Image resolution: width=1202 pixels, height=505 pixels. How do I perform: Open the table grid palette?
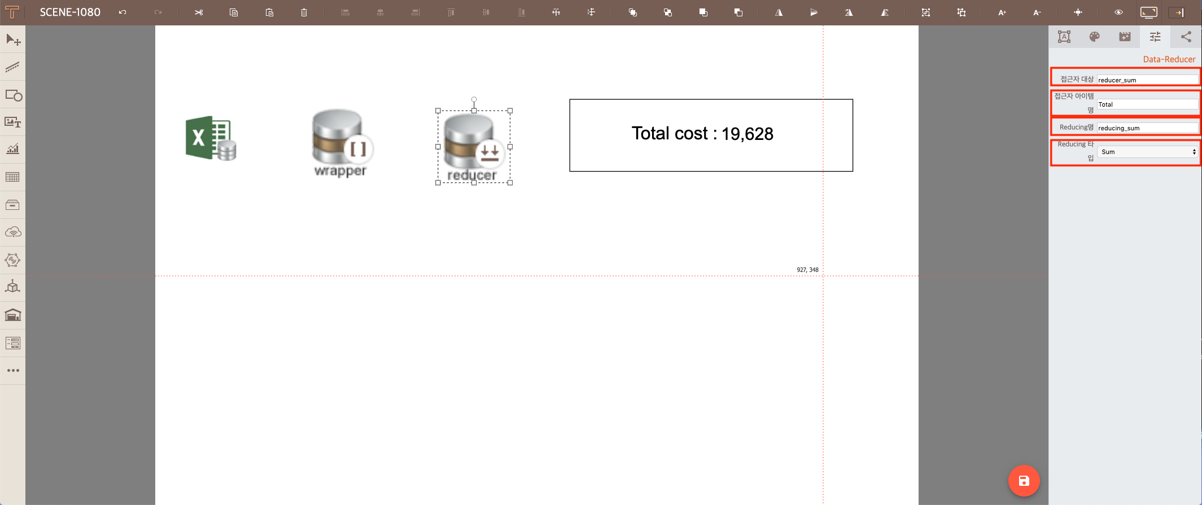[13, 177]
